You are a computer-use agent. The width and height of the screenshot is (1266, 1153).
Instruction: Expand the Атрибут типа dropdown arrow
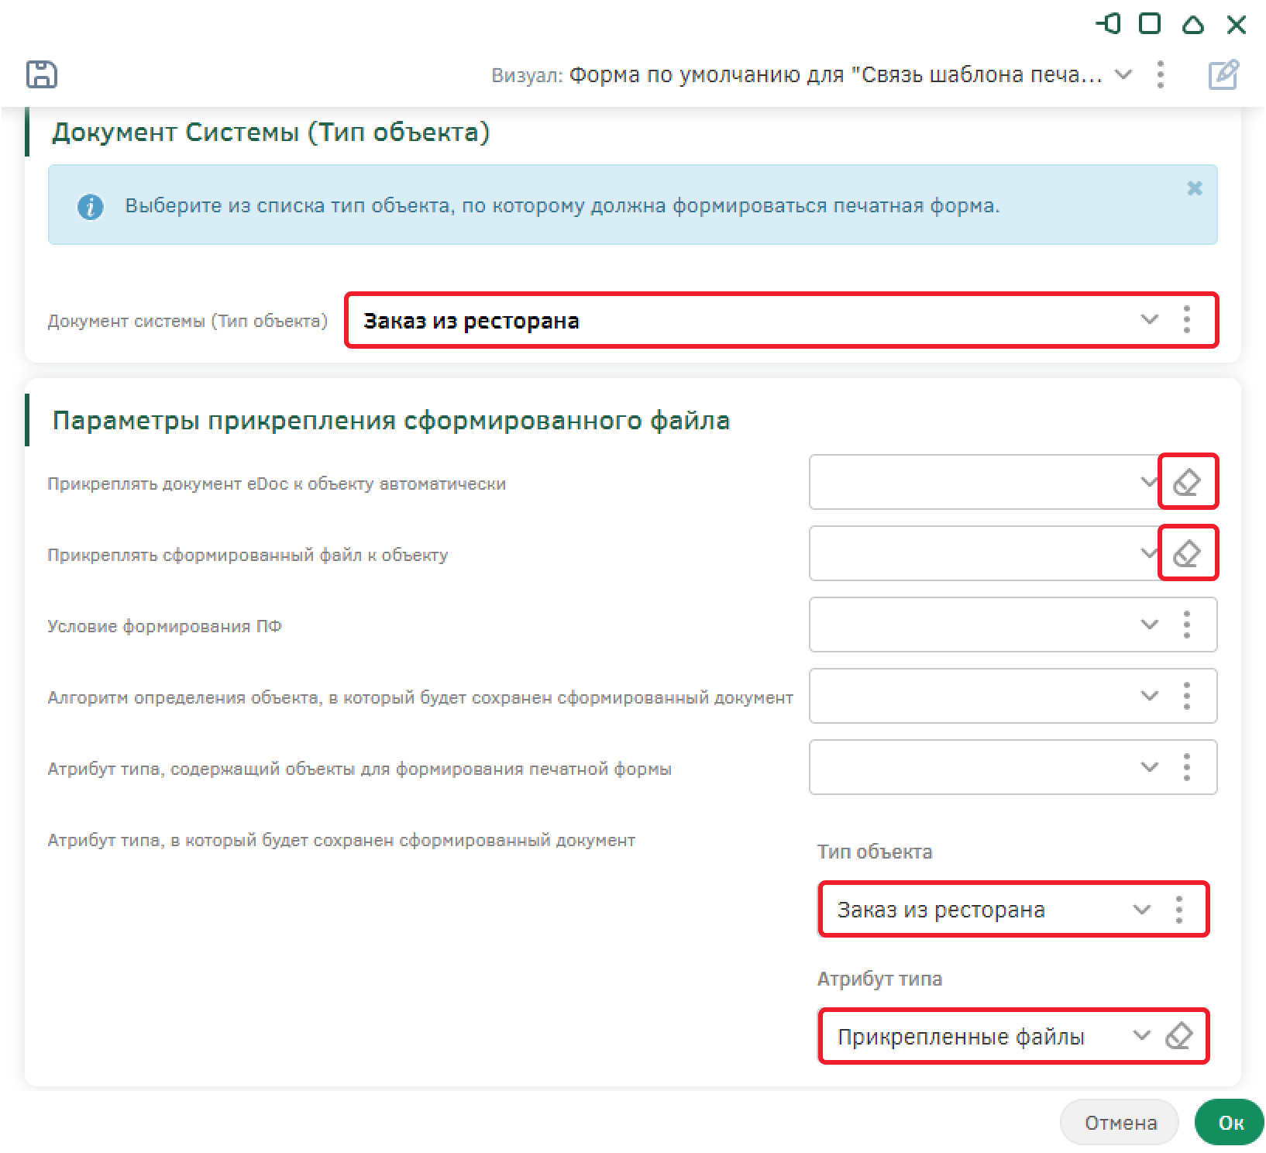pos(1141,1036)
